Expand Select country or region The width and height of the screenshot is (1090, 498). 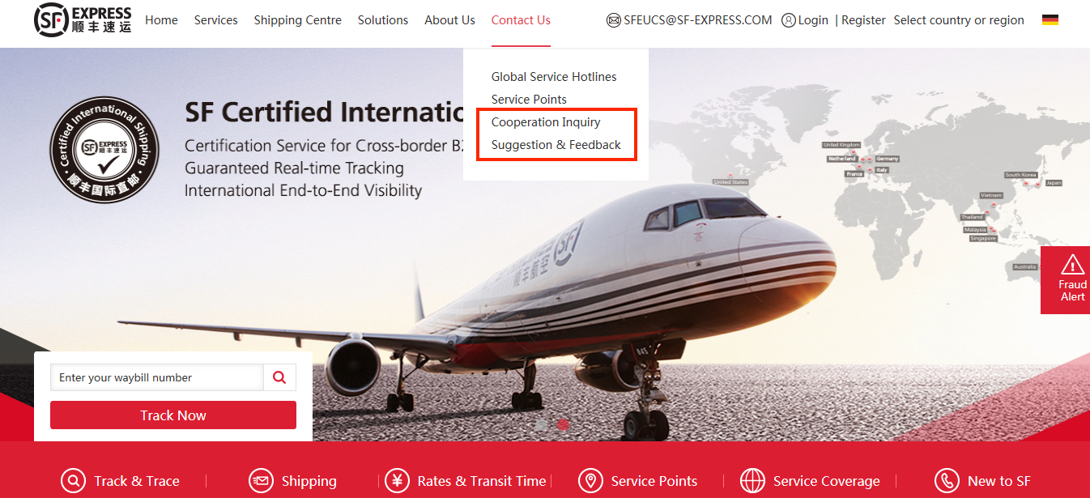coord(959,20)
